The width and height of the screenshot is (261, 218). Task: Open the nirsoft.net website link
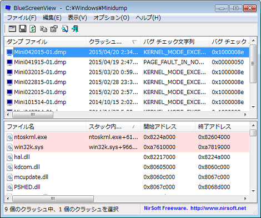218,208
